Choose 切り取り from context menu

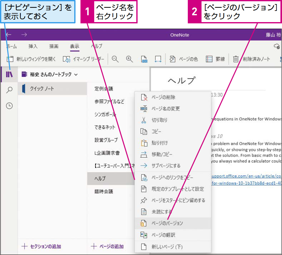pyautogui.click(x=173, y=120)
